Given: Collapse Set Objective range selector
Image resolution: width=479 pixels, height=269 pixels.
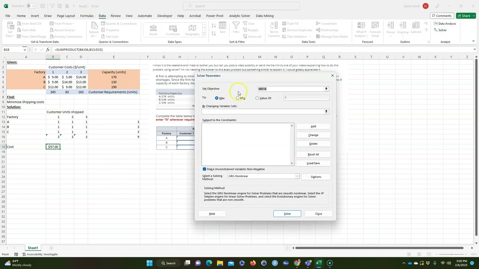Looking at the screenshot, I should pos(326,89).
